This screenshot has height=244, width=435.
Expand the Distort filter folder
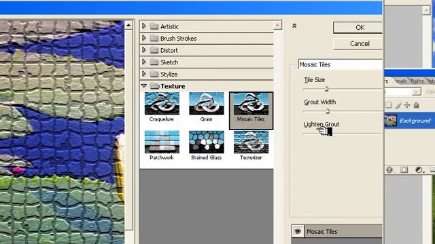(x=143, y=50)
